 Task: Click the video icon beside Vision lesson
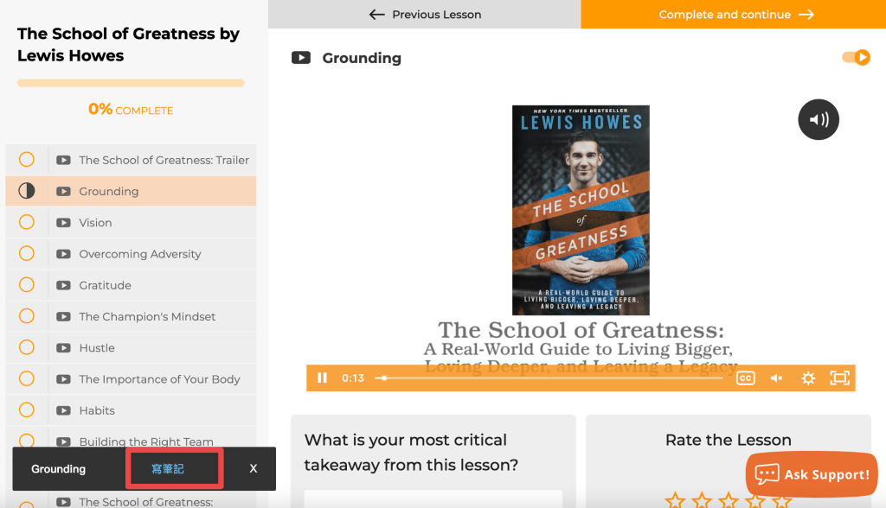click(x=63, y=223)
